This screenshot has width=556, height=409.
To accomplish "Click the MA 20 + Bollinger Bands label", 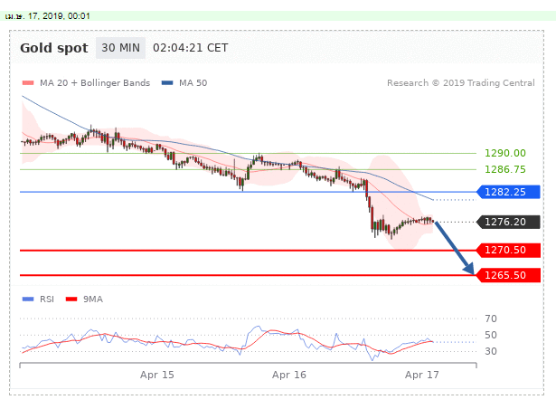I will pyautogui.click(x=95, y=83).
